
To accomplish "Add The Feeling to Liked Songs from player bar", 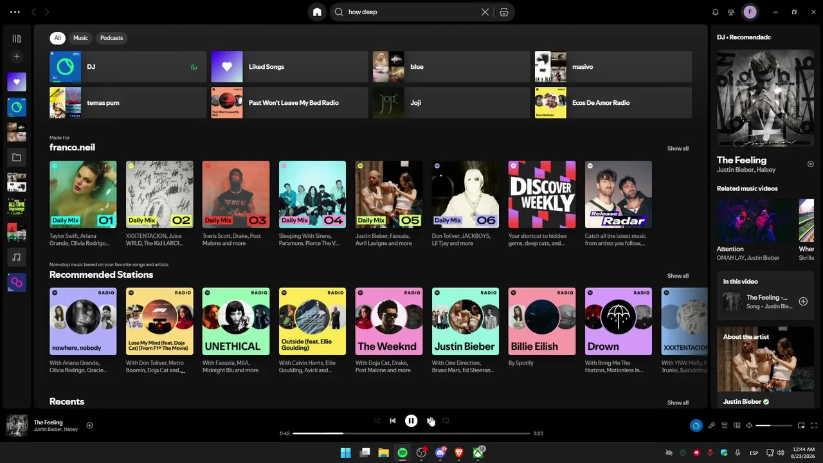I will (x=89, y=425).
